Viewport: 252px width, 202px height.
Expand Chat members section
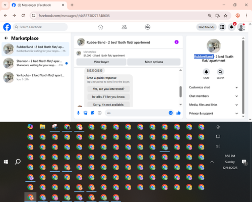tap(213, 96)
